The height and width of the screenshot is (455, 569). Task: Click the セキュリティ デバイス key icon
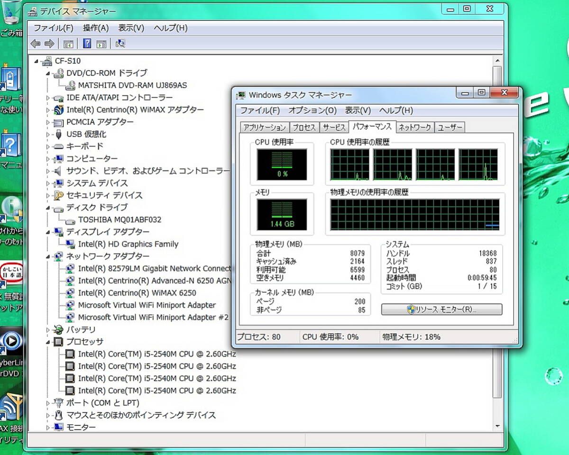pyautogui.click(x=59, y=195)
